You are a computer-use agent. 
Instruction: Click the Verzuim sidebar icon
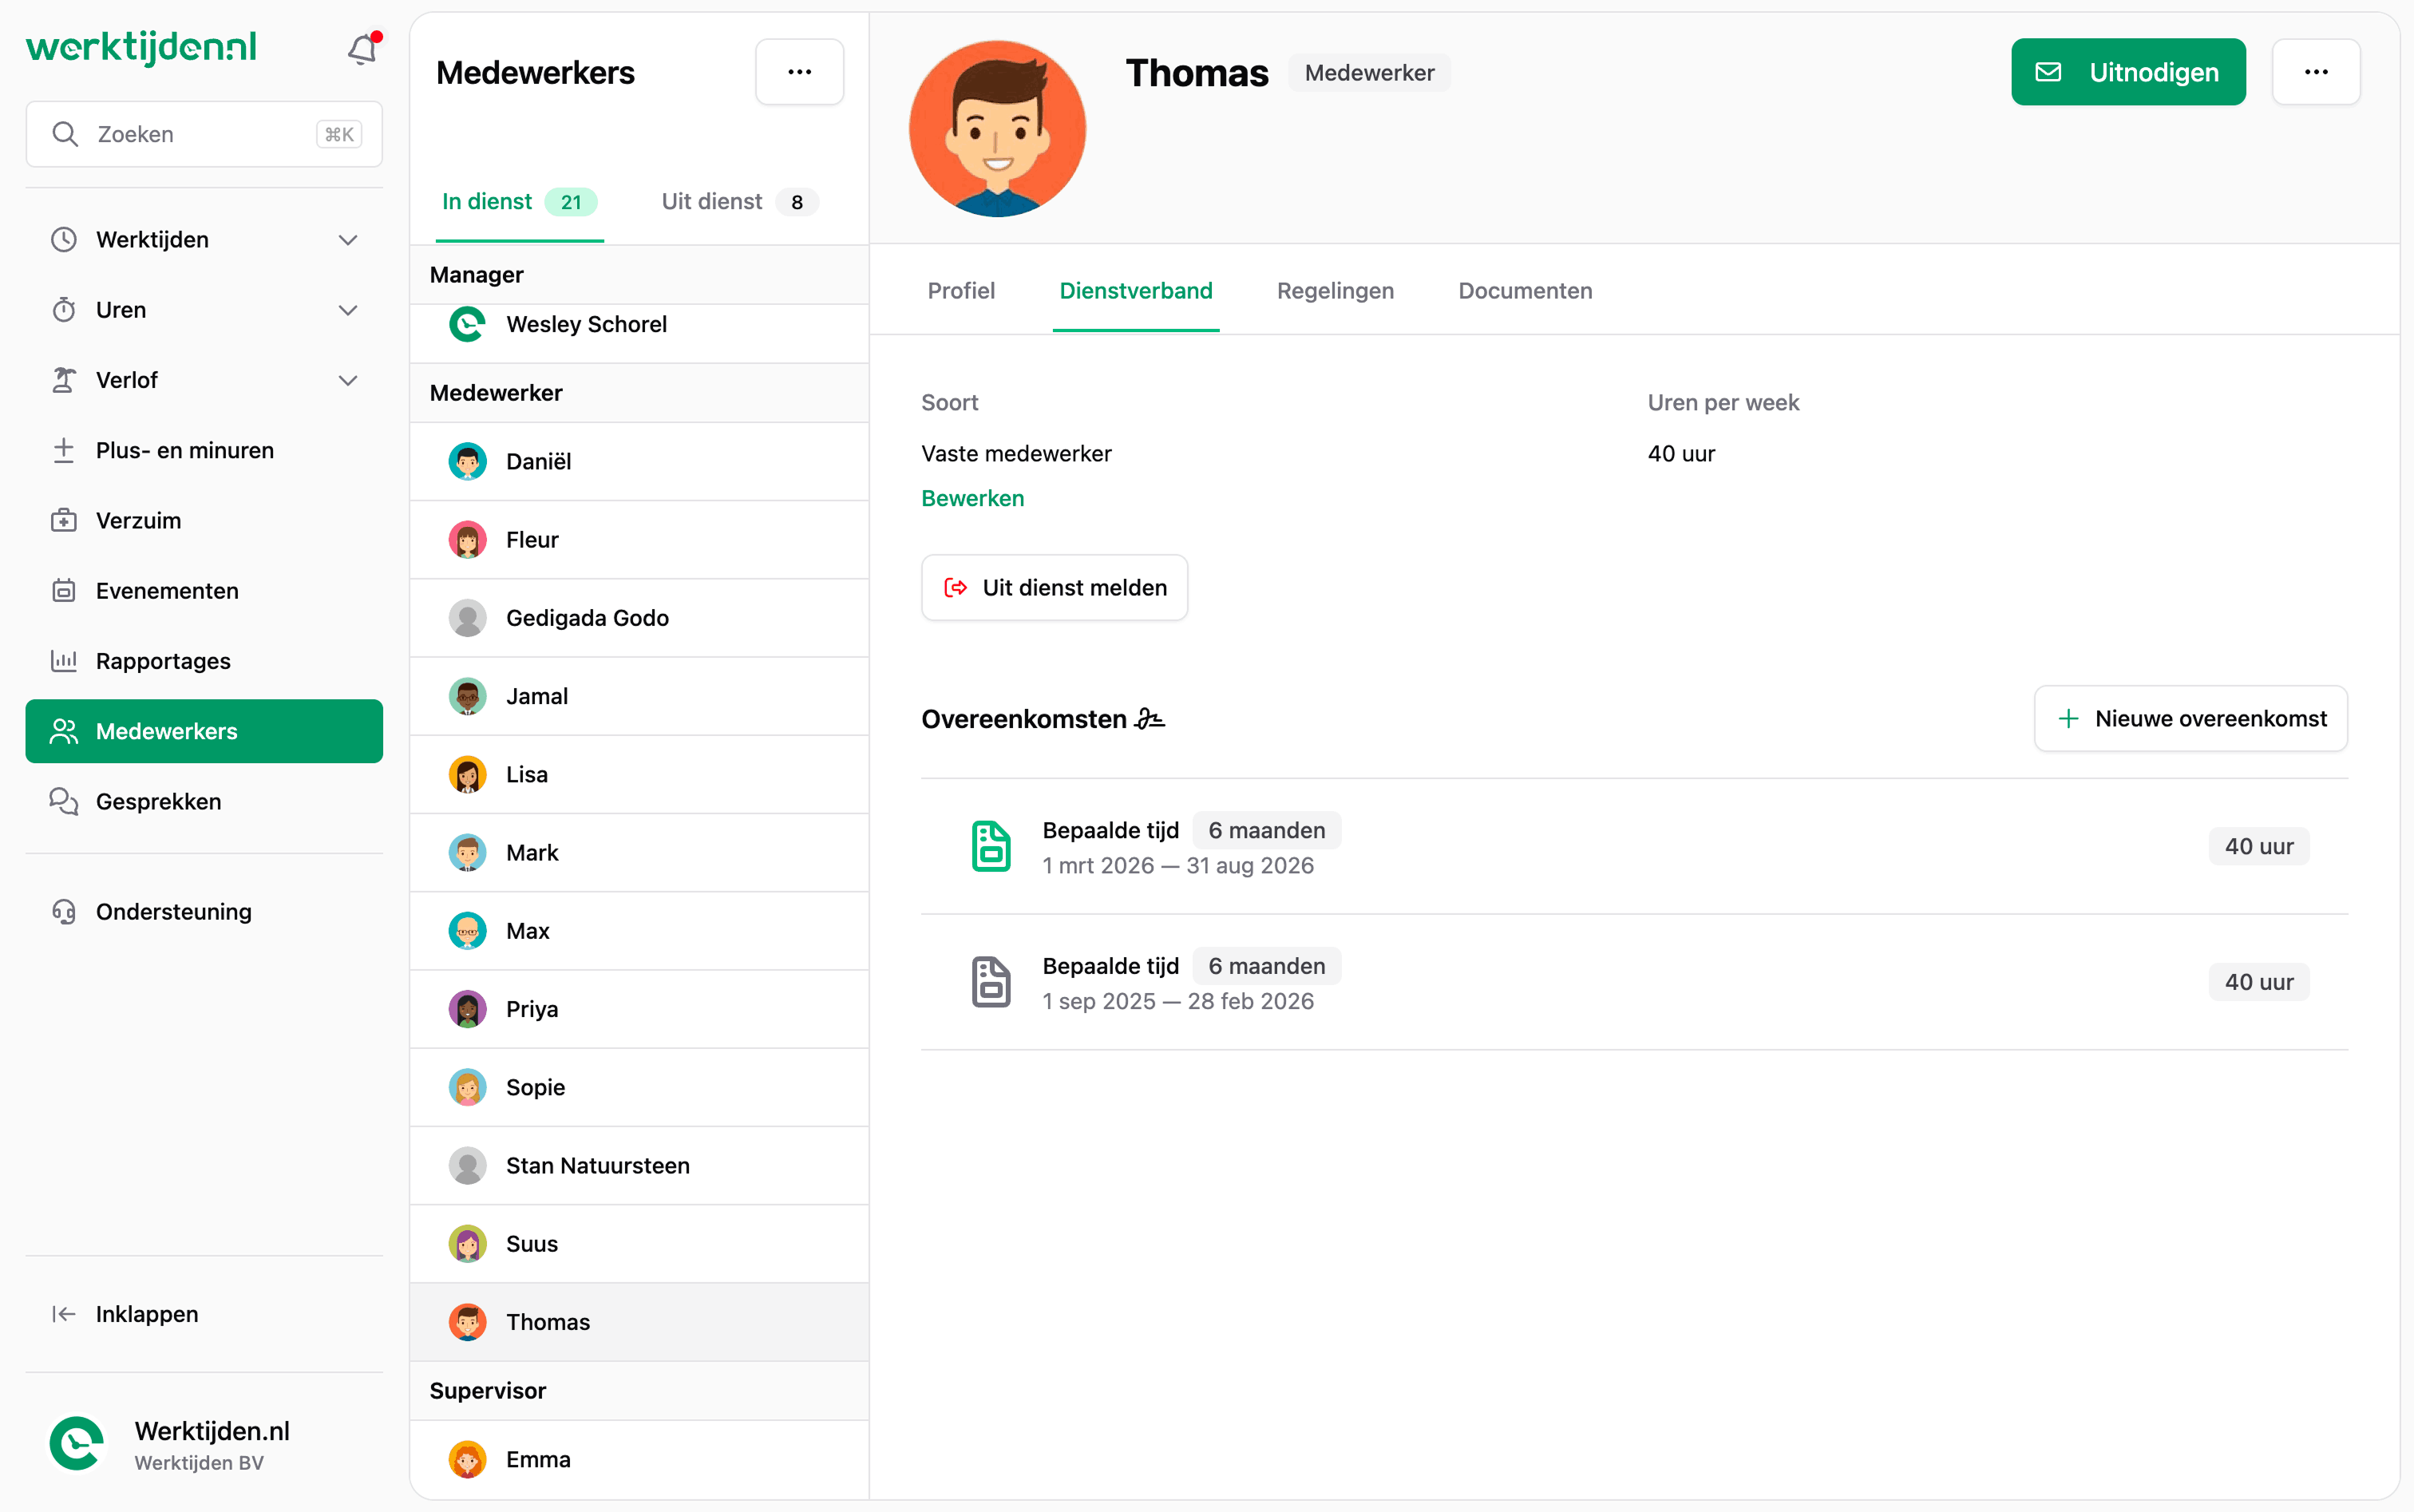pos(64,520)
